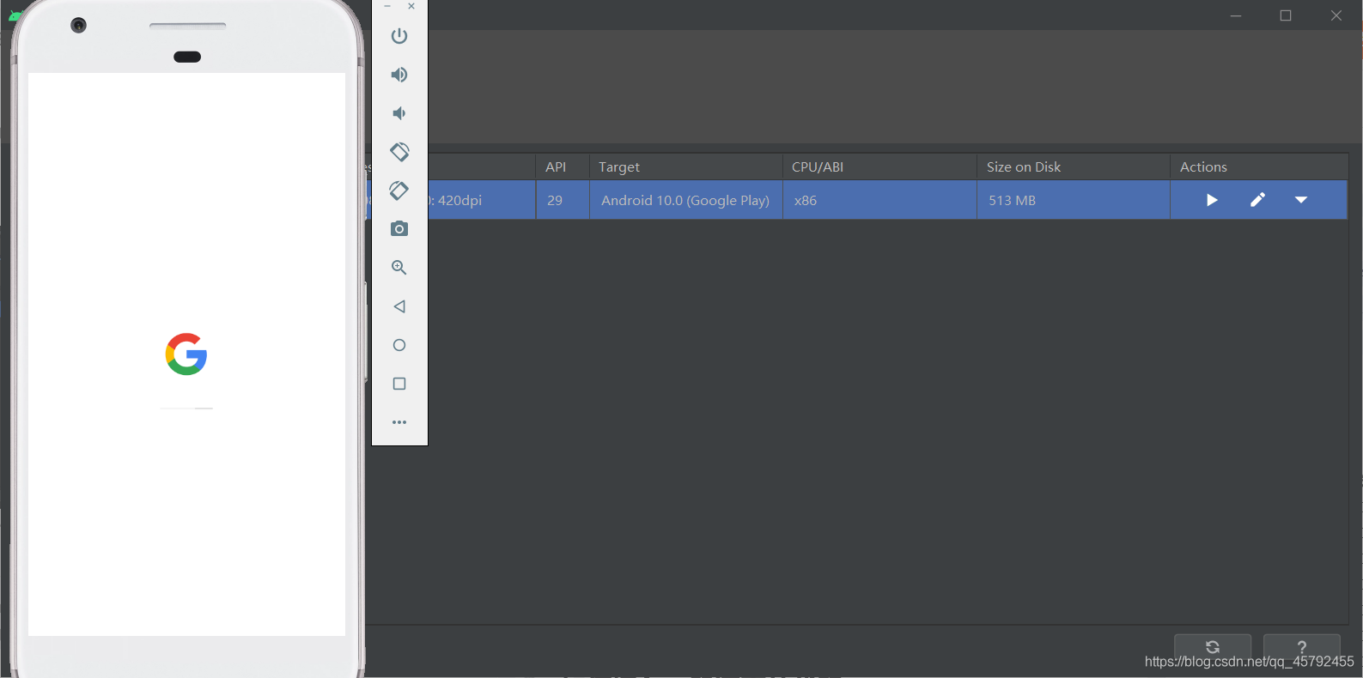Open emulator extended controls (three dots)
Viewport: 1363px width, 678px height.
tap(399, 422)
